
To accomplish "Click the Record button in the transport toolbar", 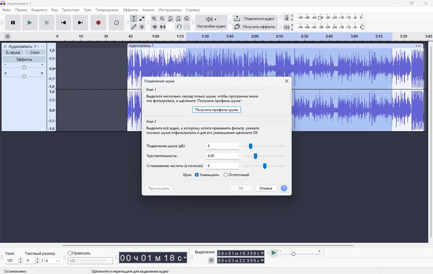I will tap(98, 23).
